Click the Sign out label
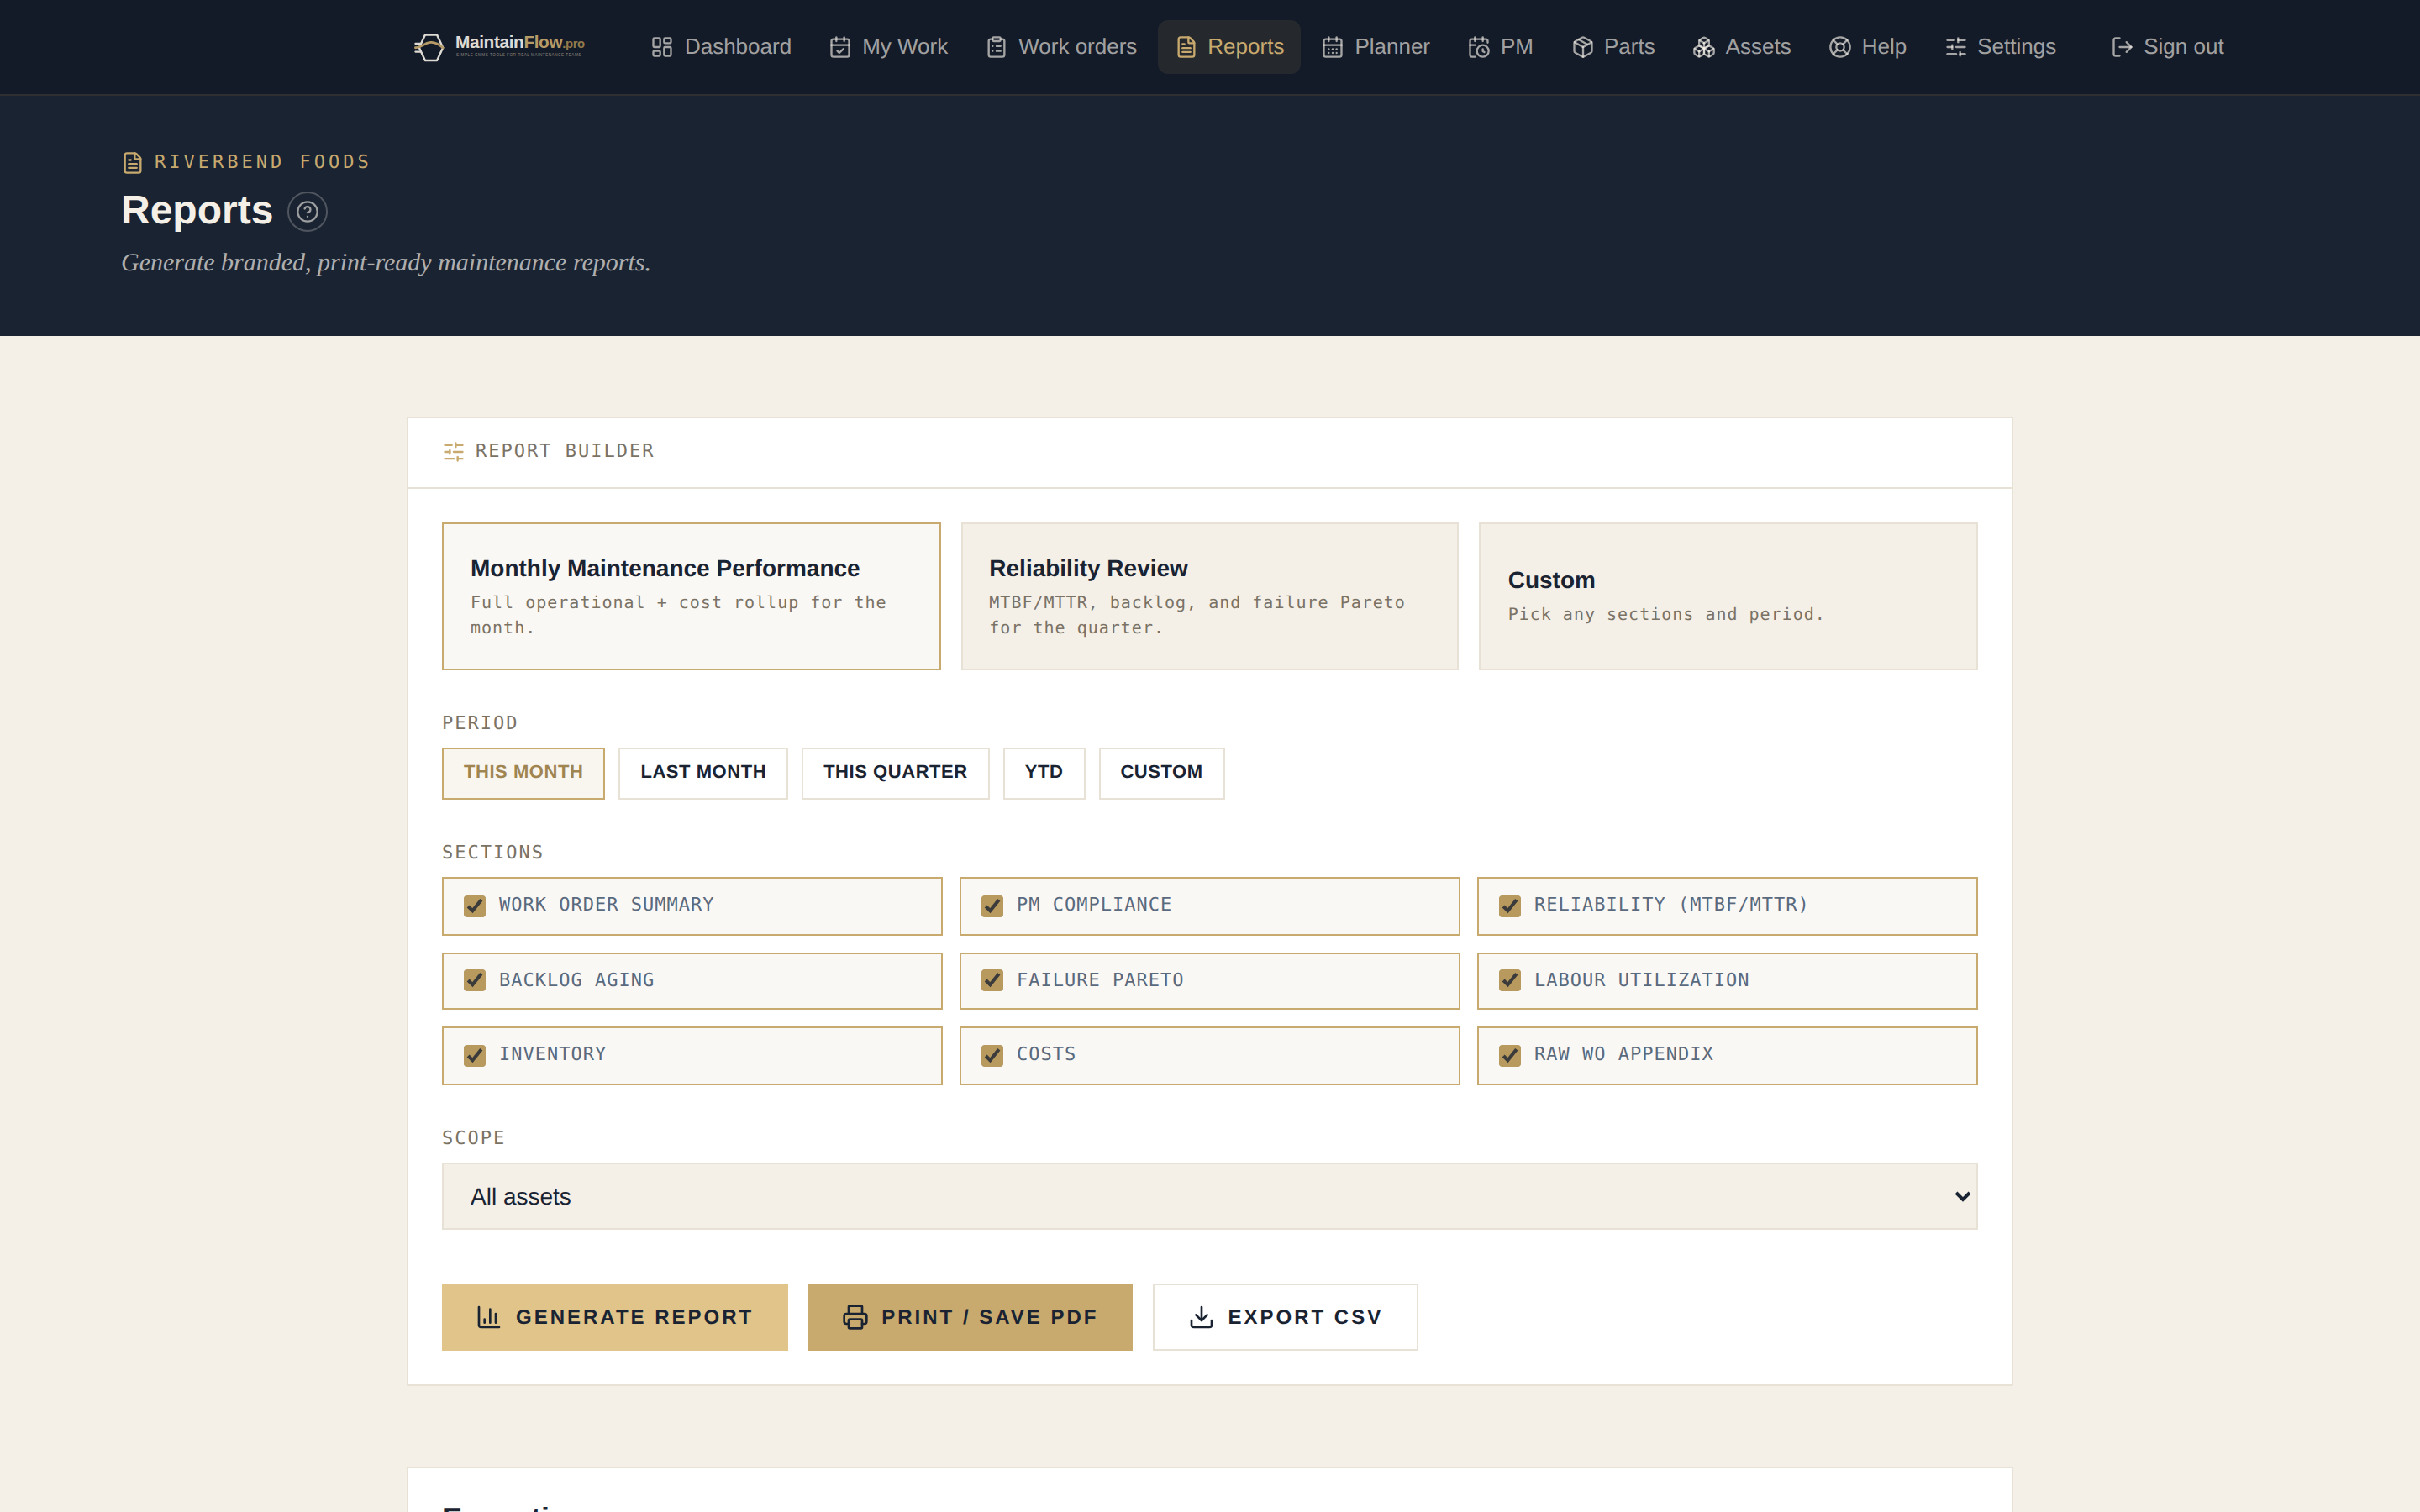The height and width of the screenshot is (1512, 2420). [x=2183, y=47]
